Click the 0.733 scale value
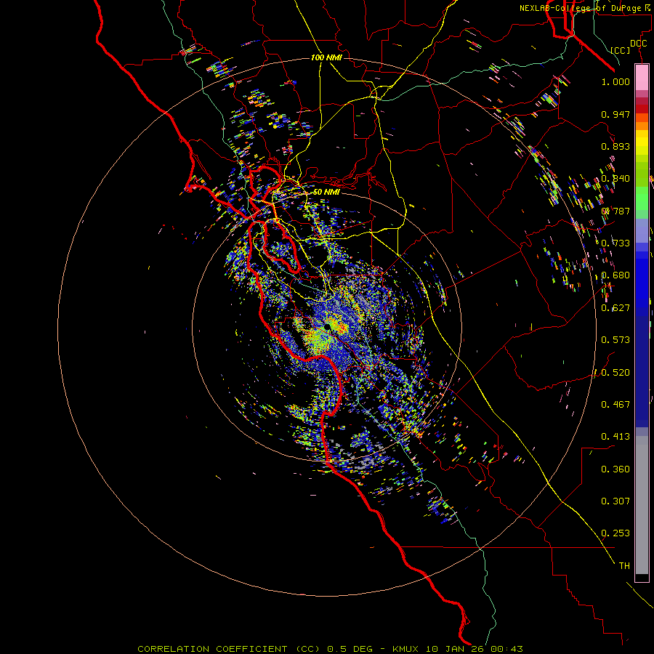Viewport: 654px width, 654px height. coord(615,243)
